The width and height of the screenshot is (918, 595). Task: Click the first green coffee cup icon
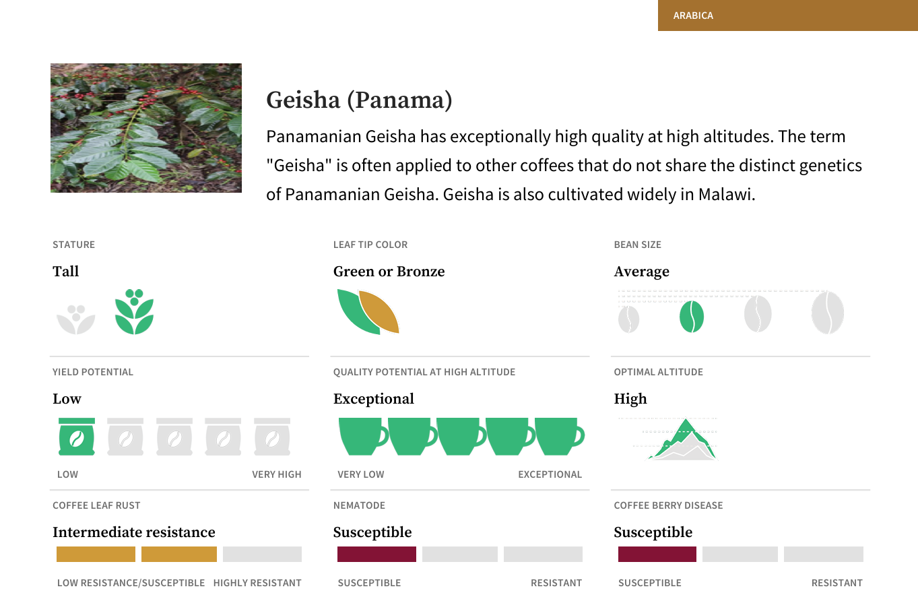[363, 437]
